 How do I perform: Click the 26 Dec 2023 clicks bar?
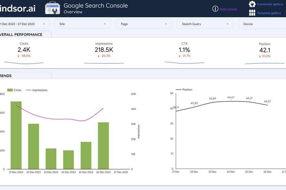tap(103, 146)
